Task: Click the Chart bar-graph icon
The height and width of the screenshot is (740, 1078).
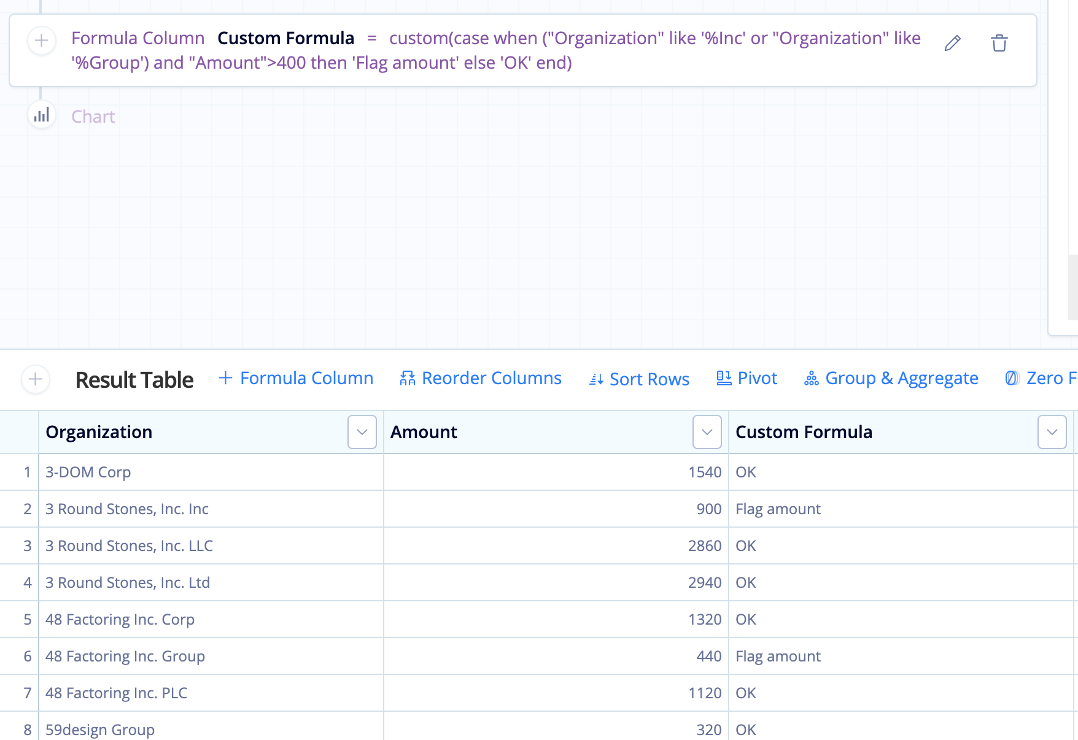Action: [42, 115]
